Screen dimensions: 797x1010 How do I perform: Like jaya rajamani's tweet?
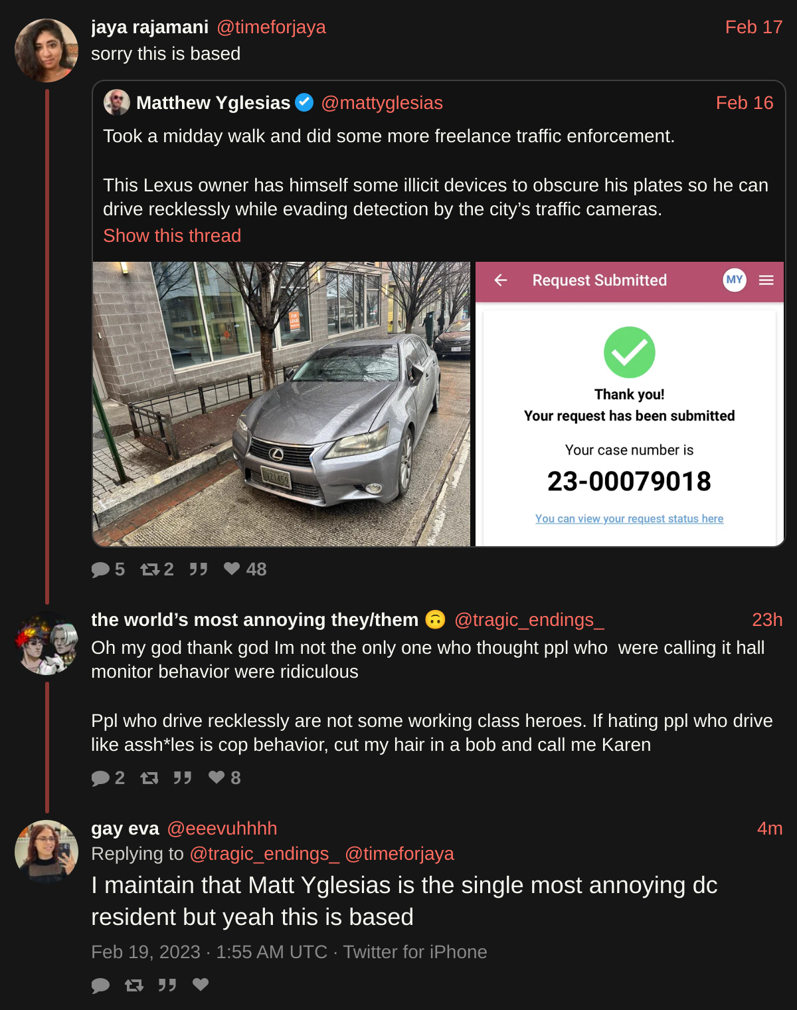point(232,569)
